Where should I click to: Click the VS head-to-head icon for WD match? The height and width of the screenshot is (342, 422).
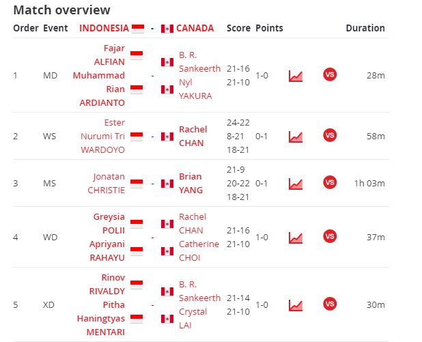[x=330, y=236]
